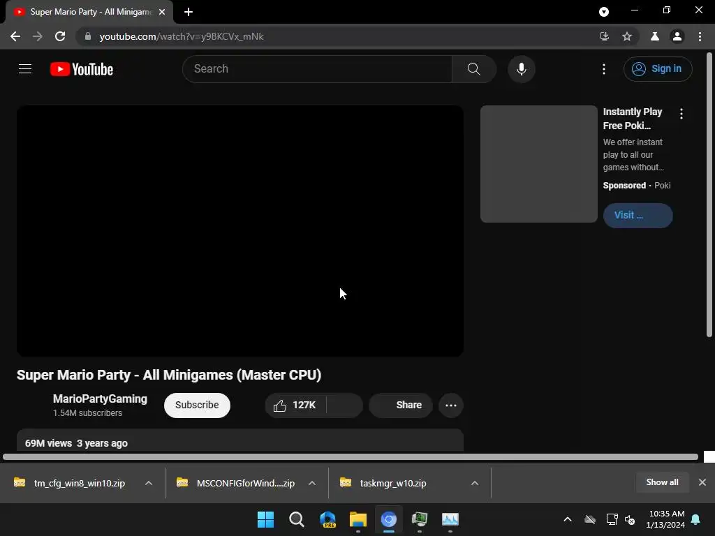Screen dimensions: 715x536
Task: Expand options for taskmgr_w10.zip
Action: point(475,483)
